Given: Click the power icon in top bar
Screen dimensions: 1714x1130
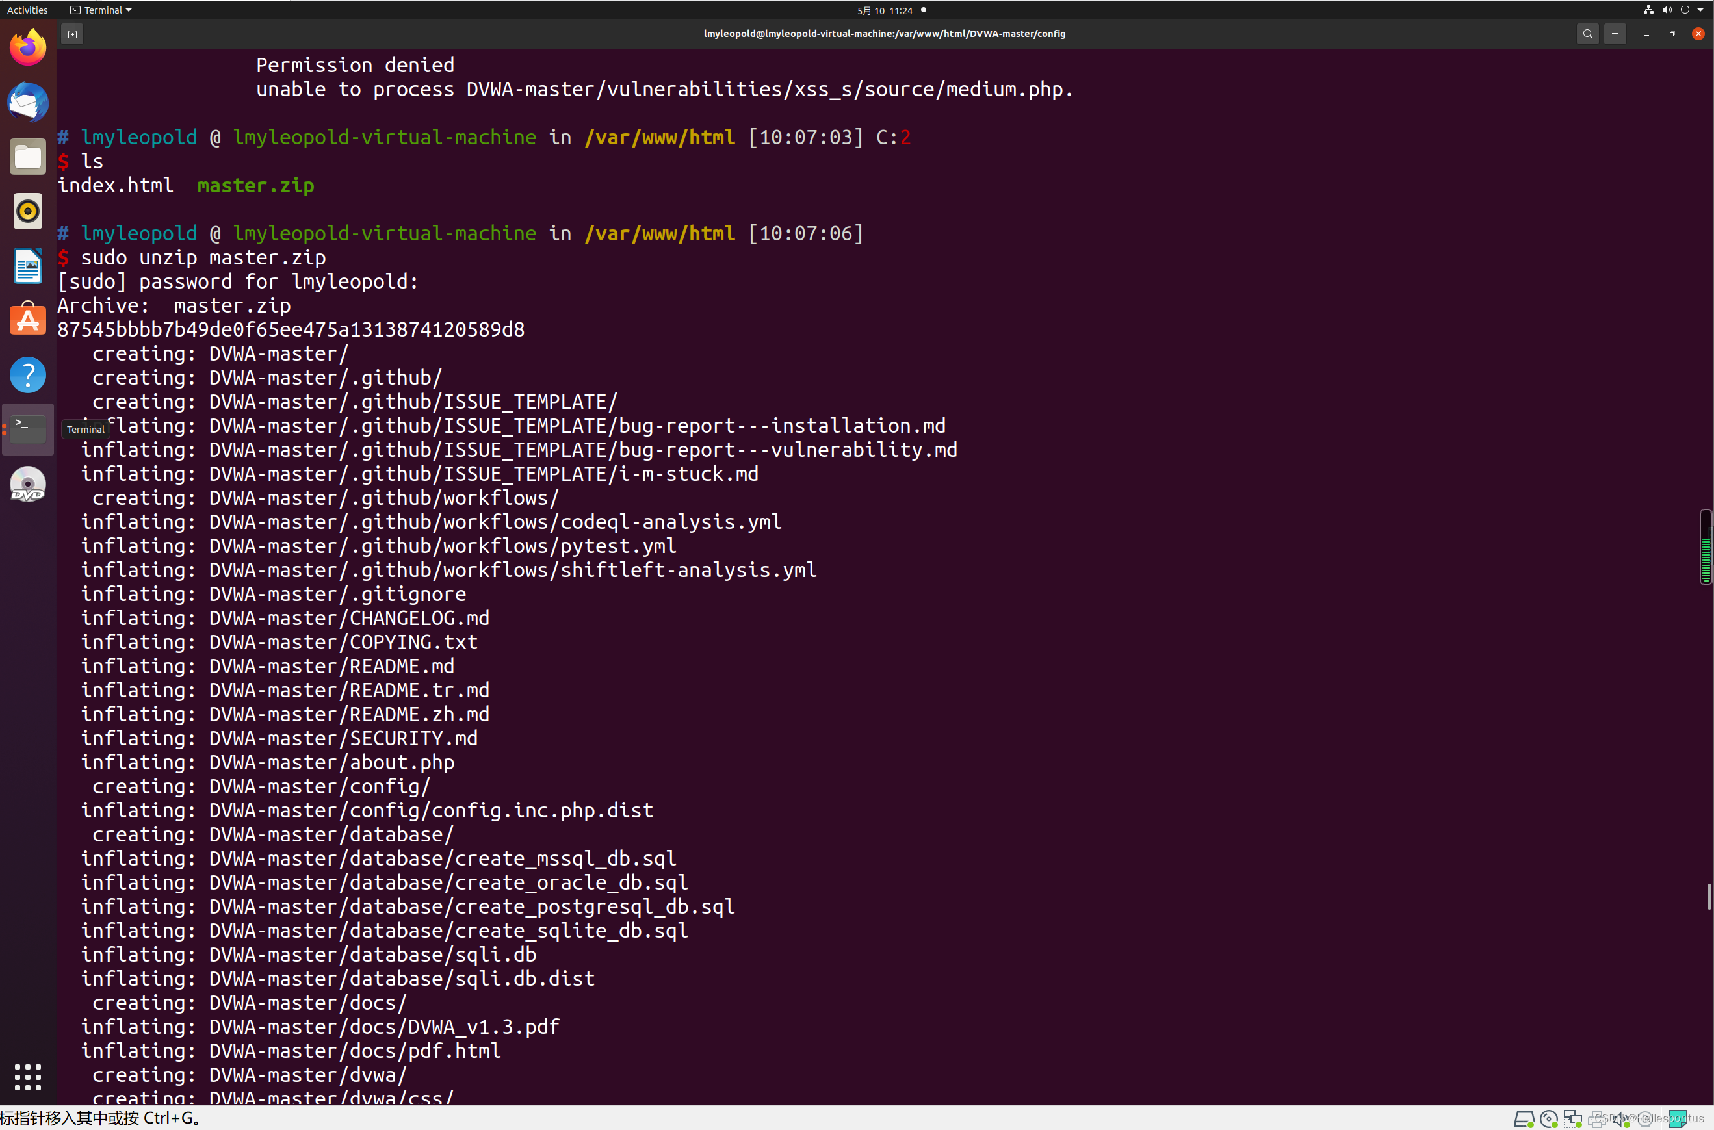Looking at the screenshot, I should pos(1685,10).
